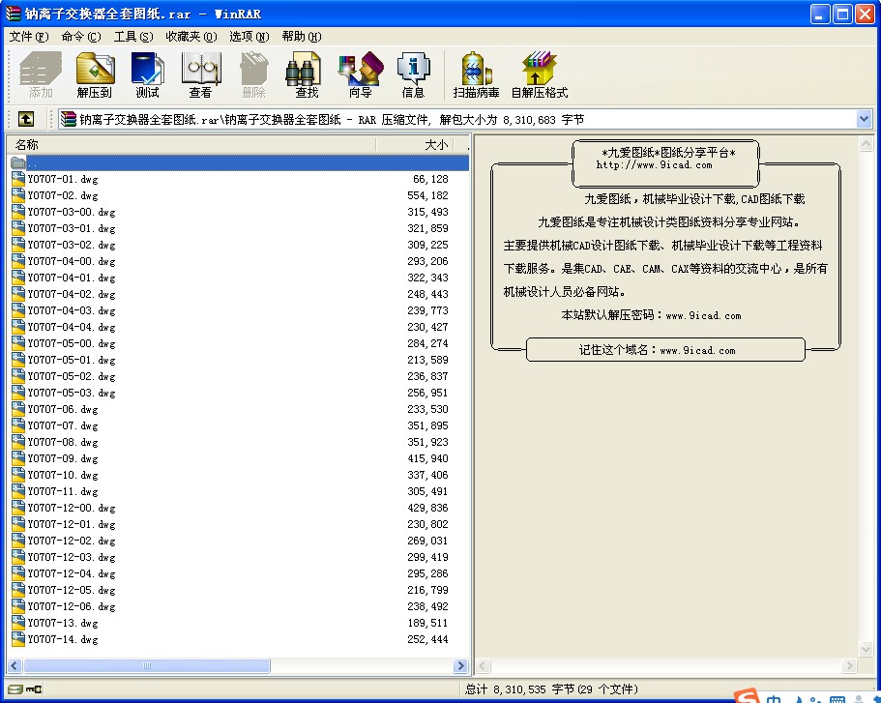Click the 信息 (Info) toolbar icon

click(x=413, y=74)
